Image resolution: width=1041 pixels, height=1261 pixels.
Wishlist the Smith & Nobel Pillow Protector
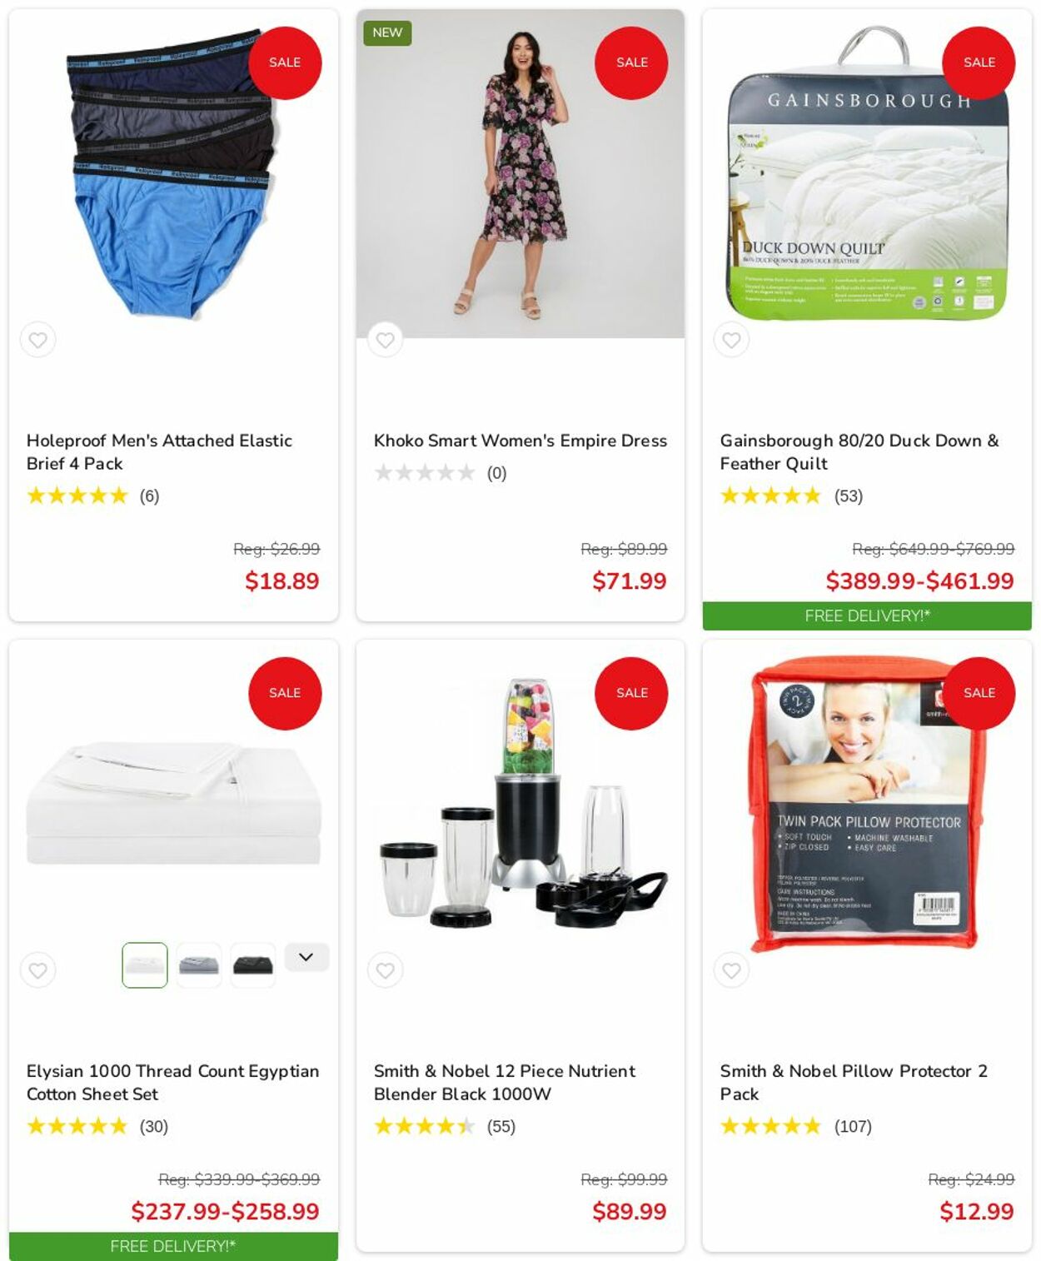pos(731,970)
